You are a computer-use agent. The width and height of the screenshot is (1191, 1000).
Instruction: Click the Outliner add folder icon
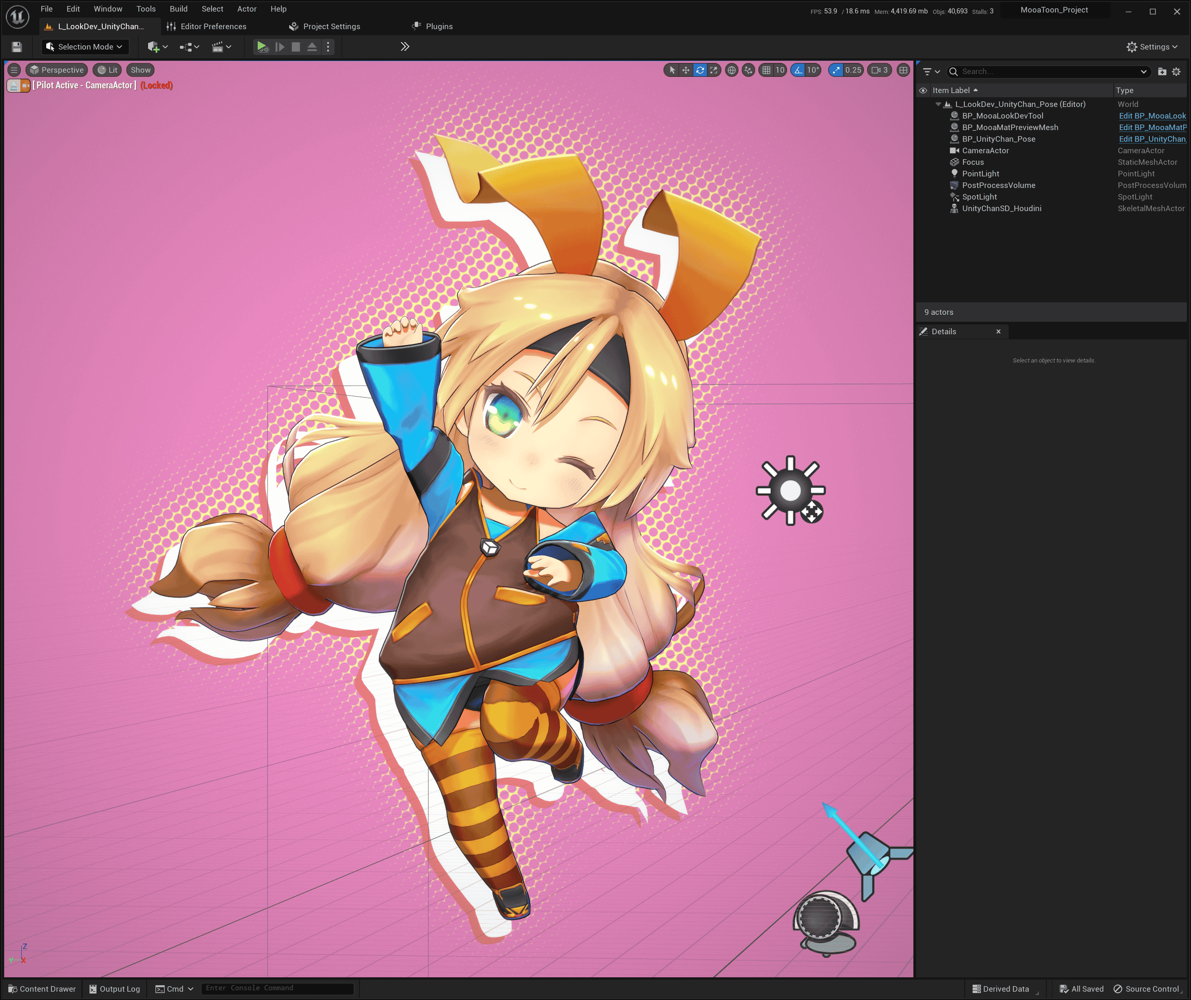1161,71
